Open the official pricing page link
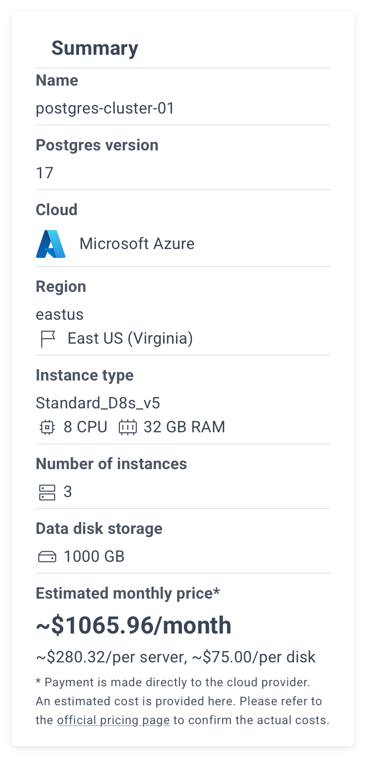The height and width of the screenshot is (761, 366). point(113,720)
